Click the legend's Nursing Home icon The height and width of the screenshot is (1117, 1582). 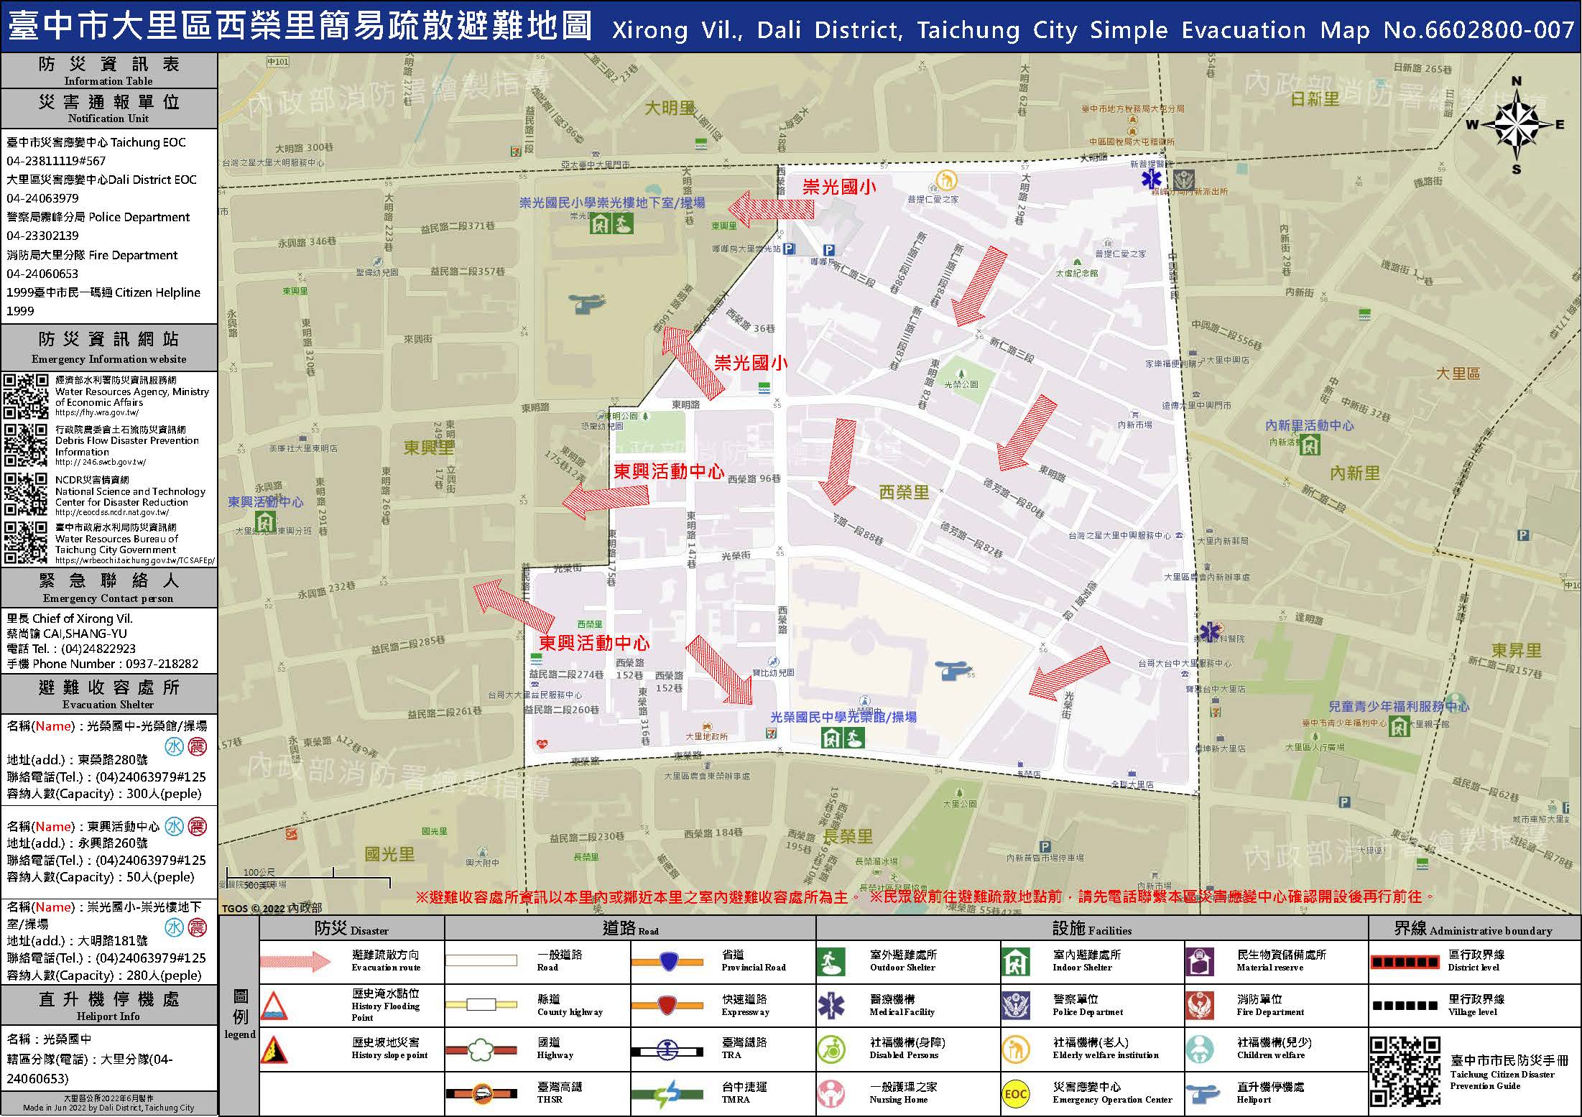click(x=831, y=1093)
